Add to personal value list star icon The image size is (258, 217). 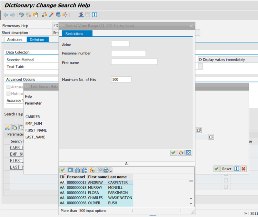pos(92,170)
